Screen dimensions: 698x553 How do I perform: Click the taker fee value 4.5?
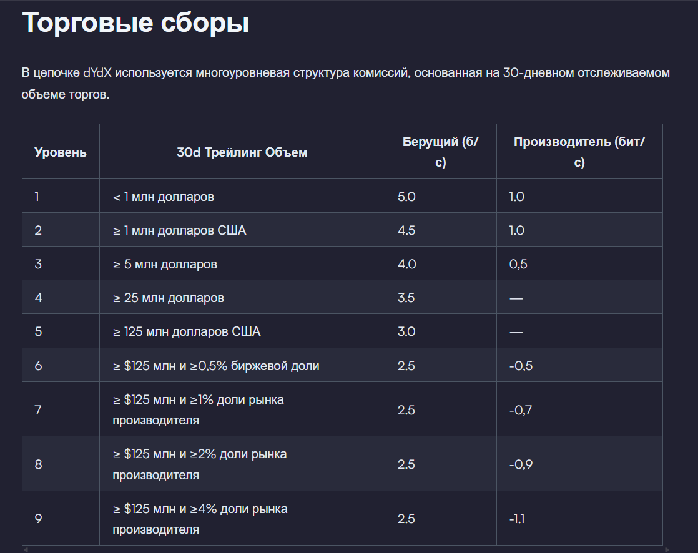point(406,230)
